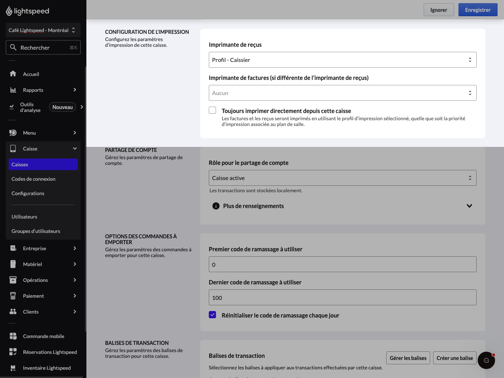Viewport: 504px width, 378px height.
Task: Click the info icon beside Plus de renseignements
Action: [x=216, y=206]
